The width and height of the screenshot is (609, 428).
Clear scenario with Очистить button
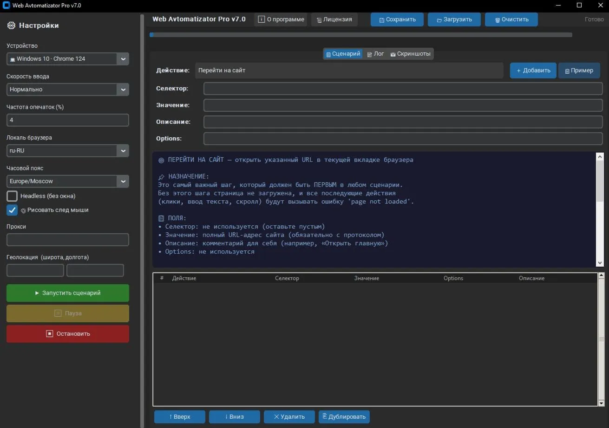pyautogui.click(x=511, y=19)
